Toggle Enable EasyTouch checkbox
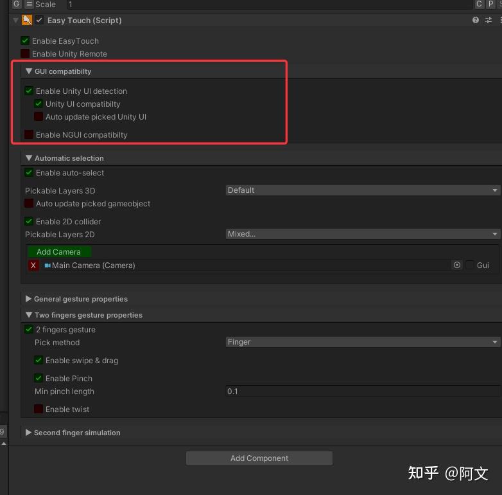Image resolution: width=502 pixels, height=495 pixels. tap(25, 40)
